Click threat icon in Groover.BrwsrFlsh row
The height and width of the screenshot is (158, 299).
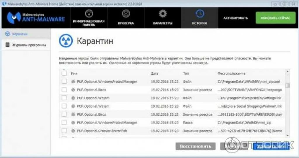tap(73, 131)
